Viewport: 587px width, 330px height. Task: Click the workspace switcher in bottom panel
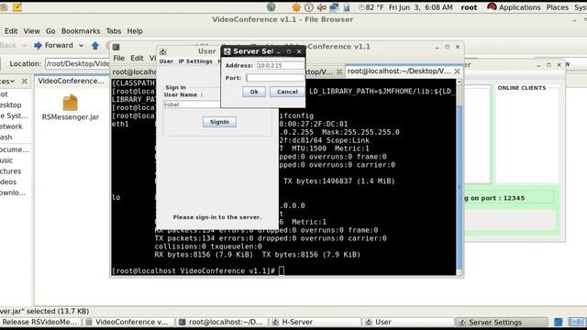[577, 322]
